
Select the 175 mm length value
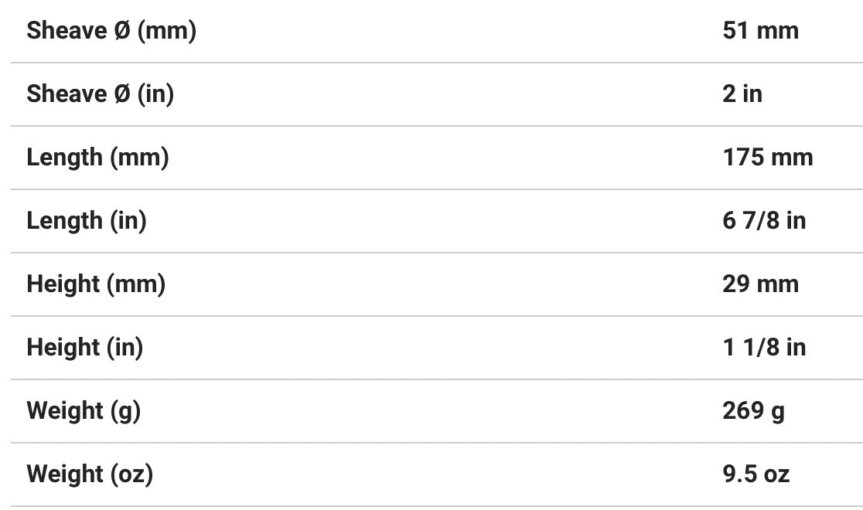tap(768, 158)
